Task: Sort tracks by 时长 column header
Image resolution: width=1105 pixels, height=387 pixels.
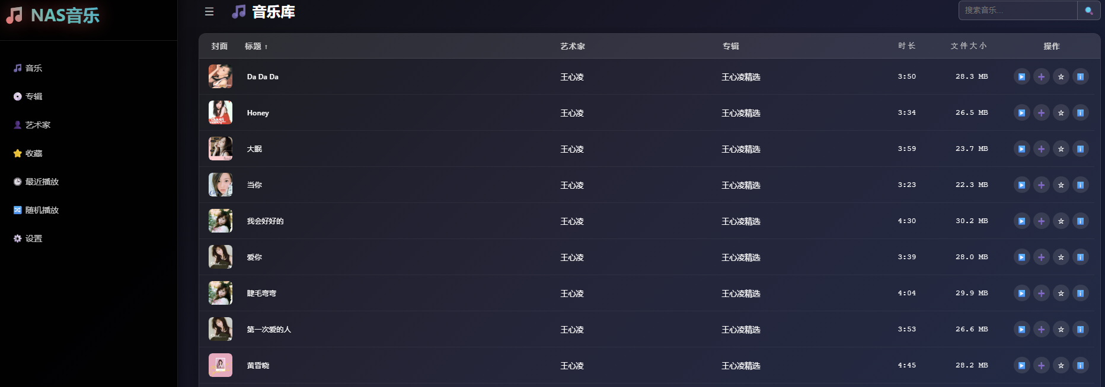Action: [x=906, y=46]
